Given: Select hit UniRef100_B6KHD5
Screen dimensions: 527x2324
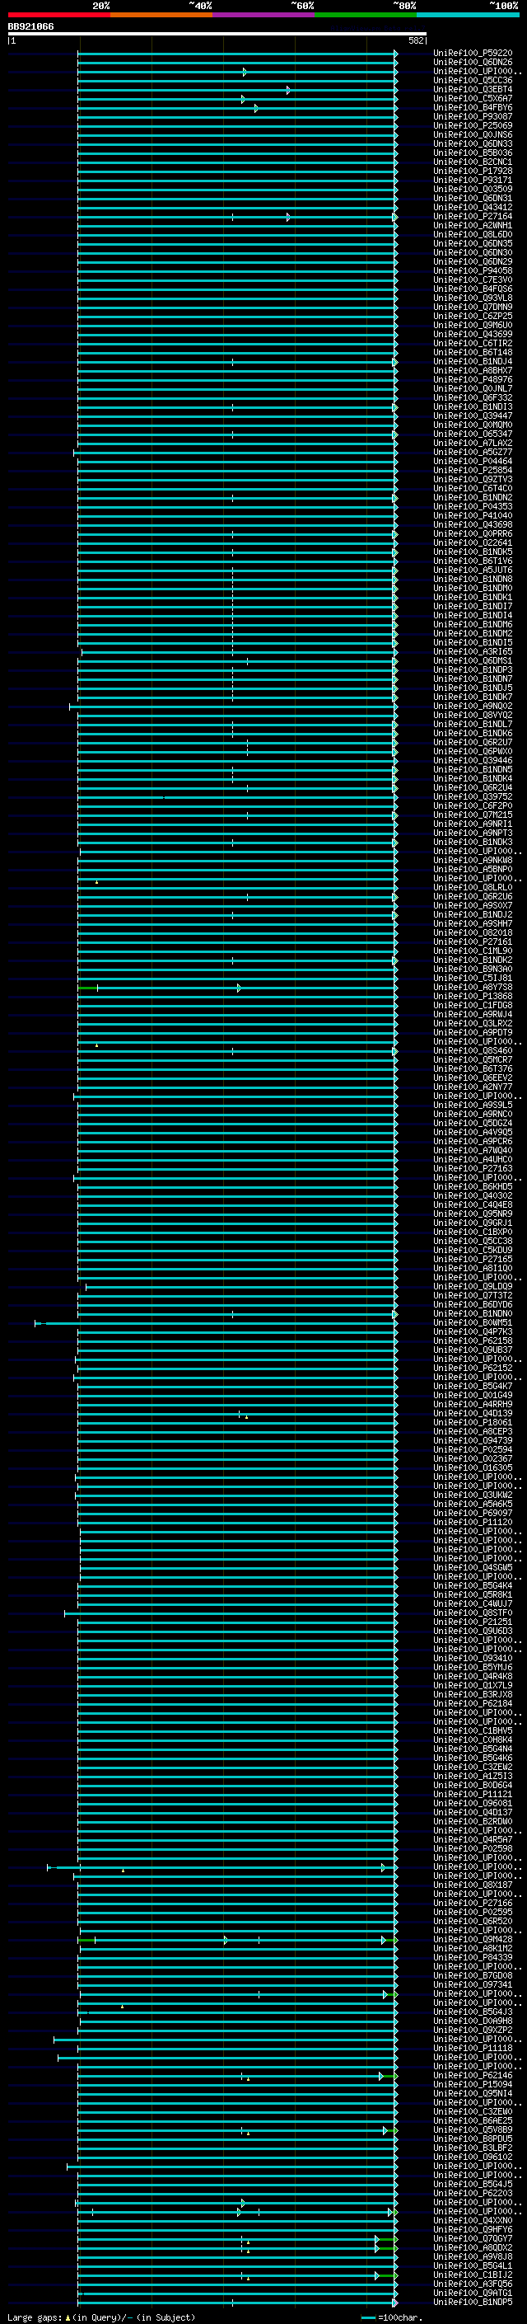Looking at the screenshot, I should pyautogui.click(x=473, y=1186).
